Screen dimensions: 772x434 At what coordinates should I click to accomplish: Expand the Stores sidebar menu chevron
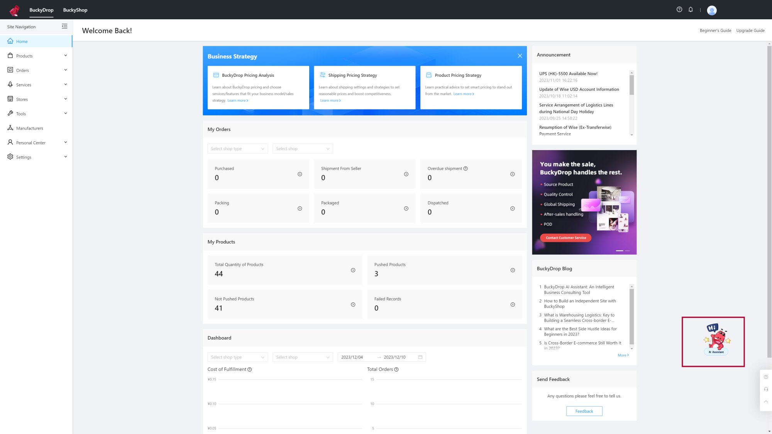66,99
